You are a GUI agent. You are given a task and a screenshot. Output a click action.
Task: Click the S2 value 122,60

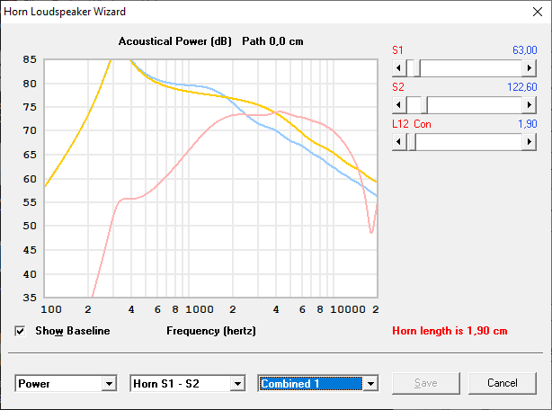[522, 87]
